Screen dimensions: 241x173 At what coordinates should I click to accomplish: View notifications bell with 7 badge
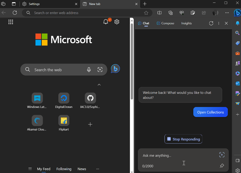106,22
